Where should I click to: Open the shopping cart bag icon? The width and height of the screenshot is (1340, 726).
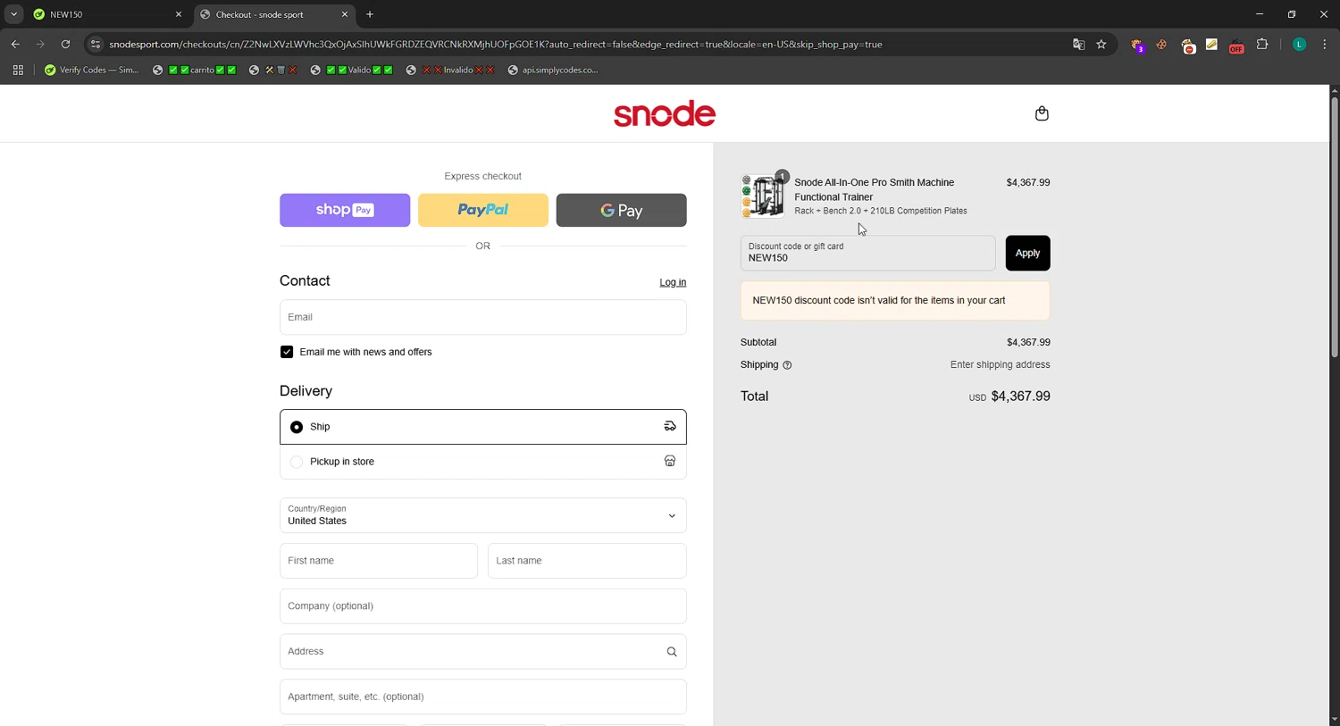[x=1042, y=113]
